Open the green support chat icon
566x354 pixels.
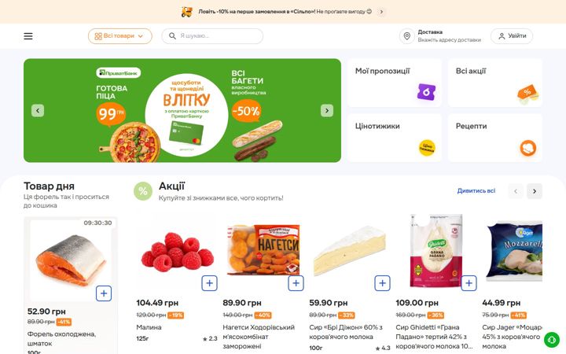(552, 340)
